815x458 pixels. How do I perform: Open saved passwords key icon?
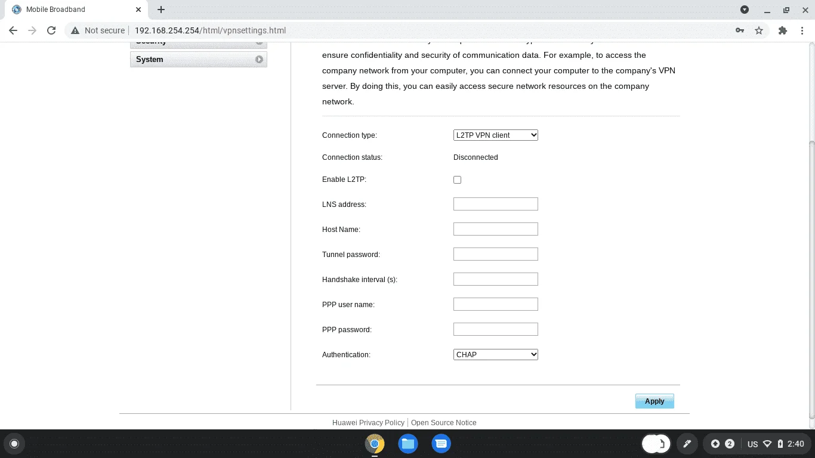(x=740, y=30)
